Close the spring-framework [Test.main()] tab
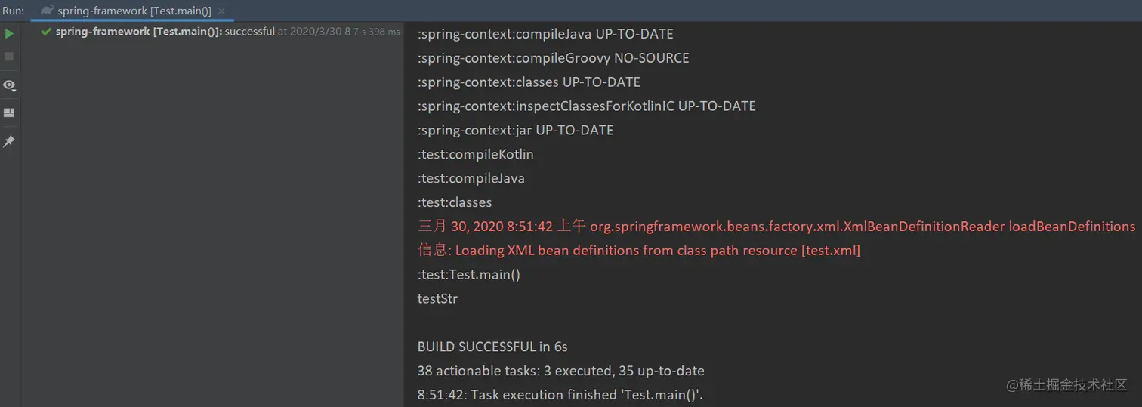The height and width of the screenshot is (407, 1142). pyautogui.click(x=222, y=11)
